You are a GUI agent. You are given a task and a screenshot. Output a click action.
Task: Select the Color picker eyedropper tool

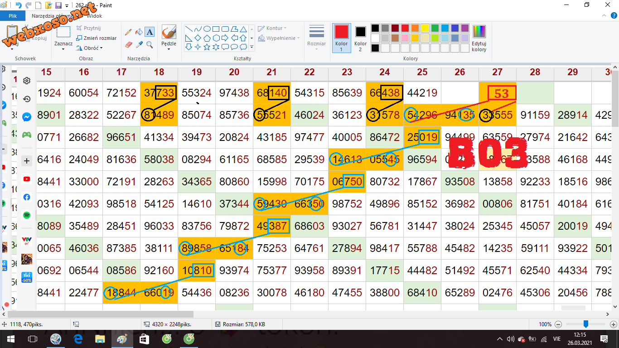coord(139,45)
